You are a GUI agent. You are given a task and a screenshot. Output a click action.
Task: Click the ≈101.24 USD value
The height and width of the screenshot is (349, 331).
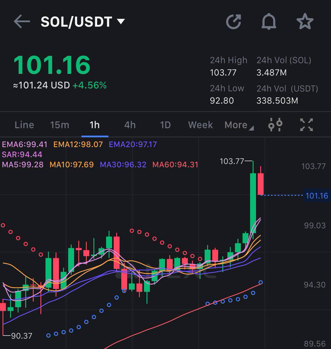coord(42,86)
